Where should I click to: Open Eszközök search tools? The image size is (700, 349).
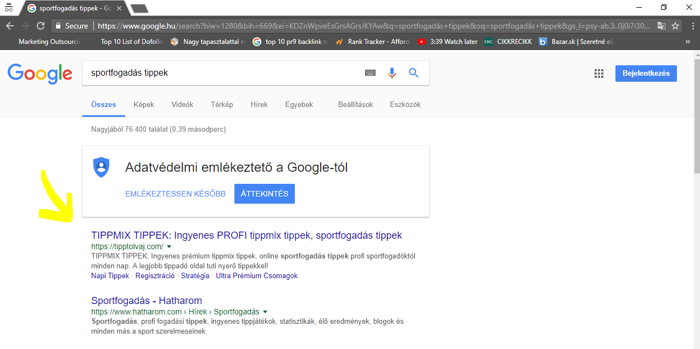point(405,105)
